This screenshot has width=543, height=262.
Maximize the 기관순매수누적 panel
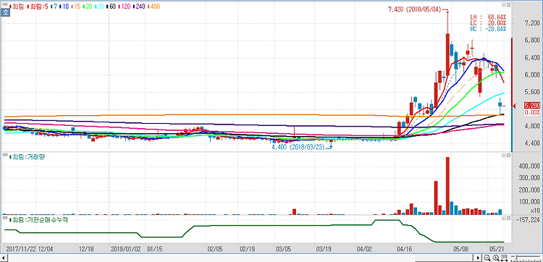tap(508, 219)
